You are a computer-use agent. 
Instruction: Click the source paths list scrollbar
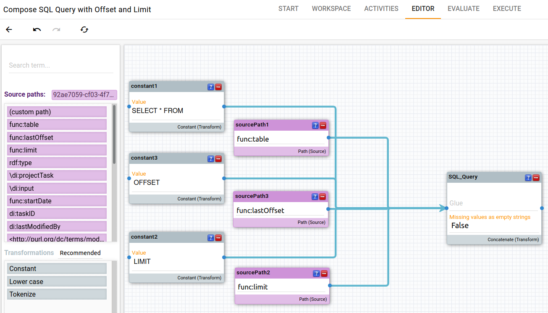(114, 134)
